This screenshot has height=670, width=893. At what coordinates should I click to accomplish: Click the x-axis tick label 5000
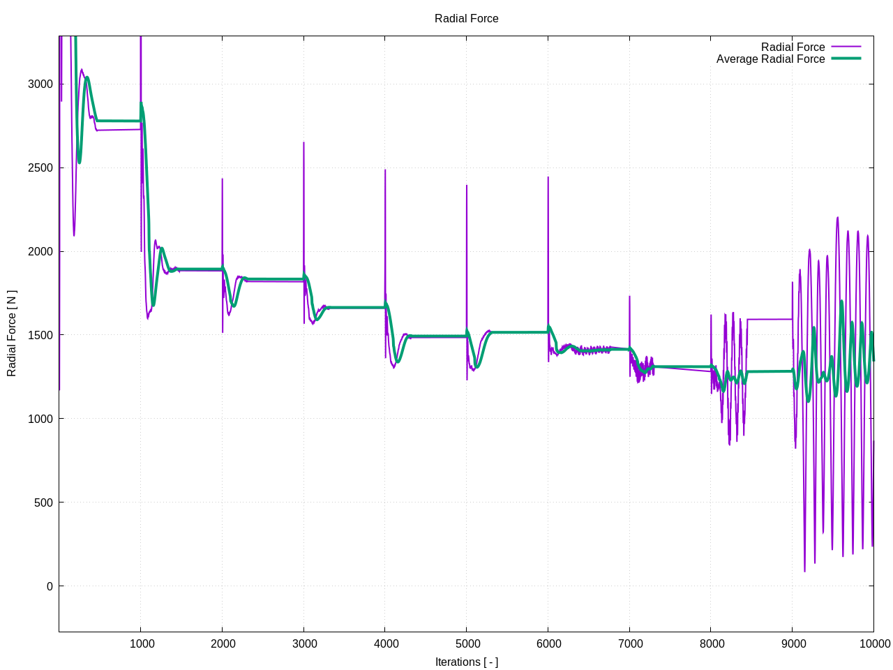tap(467, 643)
